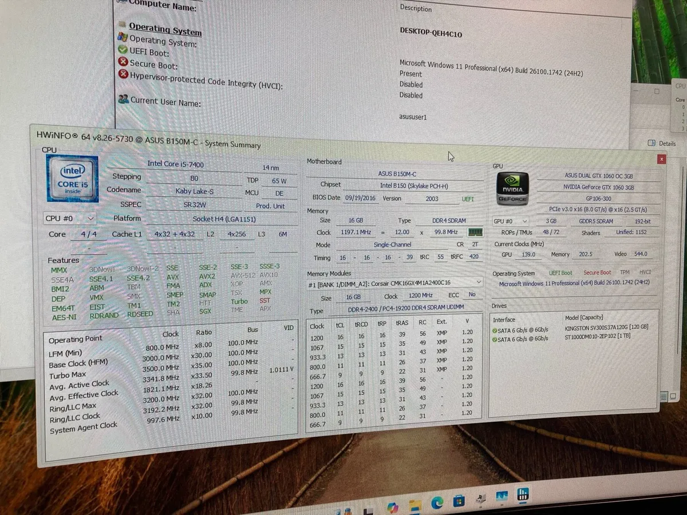Click the BIOS date 09/19/2016

point(359,197)
